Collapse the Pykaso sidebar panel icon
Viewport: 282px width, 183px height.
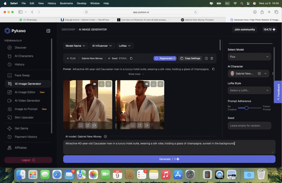[48, 31]
